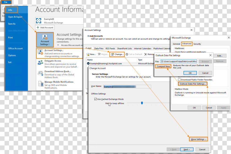Expand the Account Settings dropdown button
The width and height of the screenshot is (231, 154).
(x=45, y=40)
